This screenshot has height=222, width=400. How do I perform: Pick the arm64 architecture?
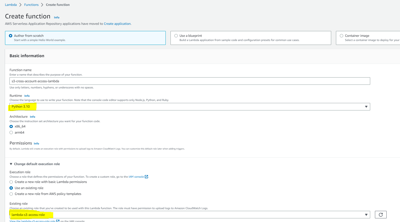11,132
